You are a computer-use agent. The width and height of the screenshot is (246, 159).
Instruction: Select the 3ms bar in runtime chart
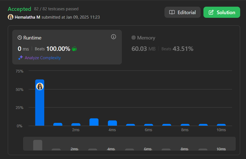(94, 122)
